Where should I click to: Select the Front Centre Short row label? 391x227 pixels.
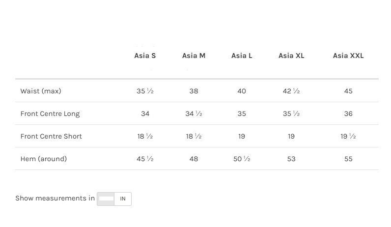[x=51, y=137]
